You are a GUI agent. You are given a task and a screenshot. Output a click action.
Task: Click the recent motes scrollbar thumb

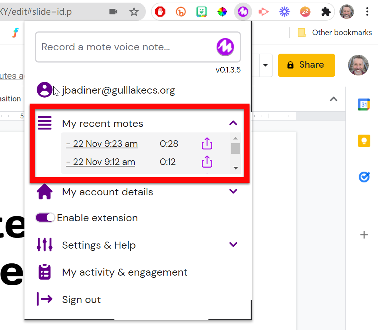tap(235, 148)
